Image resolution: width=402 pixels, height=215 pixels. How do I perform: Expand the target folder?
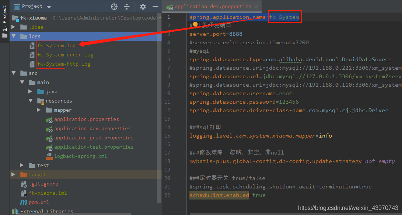point(13,174)
